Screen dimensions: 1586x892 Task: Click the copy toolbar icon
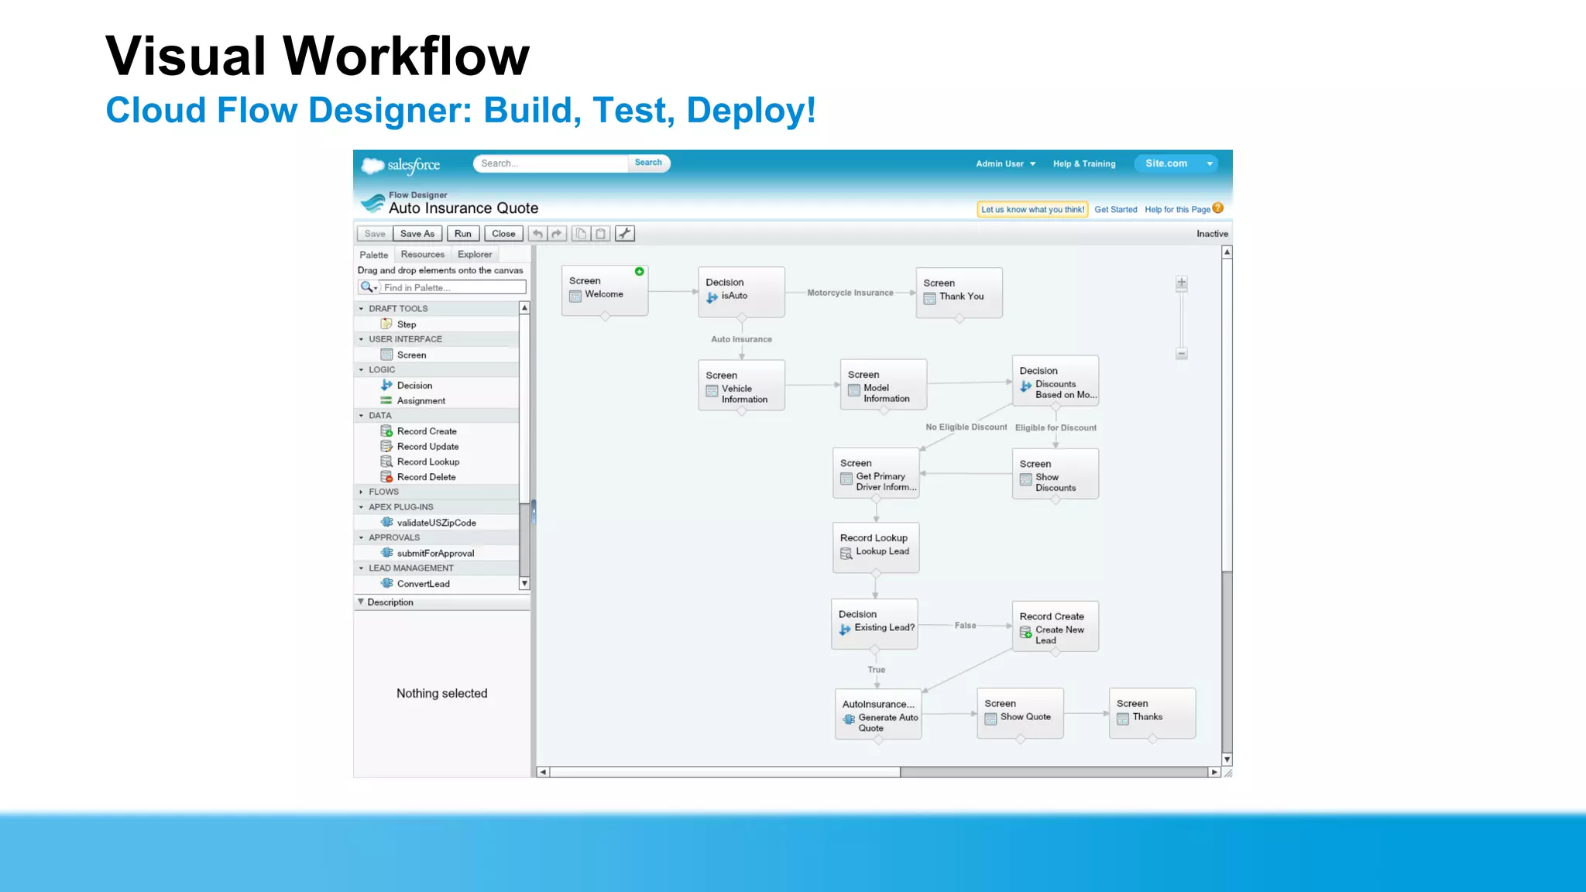581,233
